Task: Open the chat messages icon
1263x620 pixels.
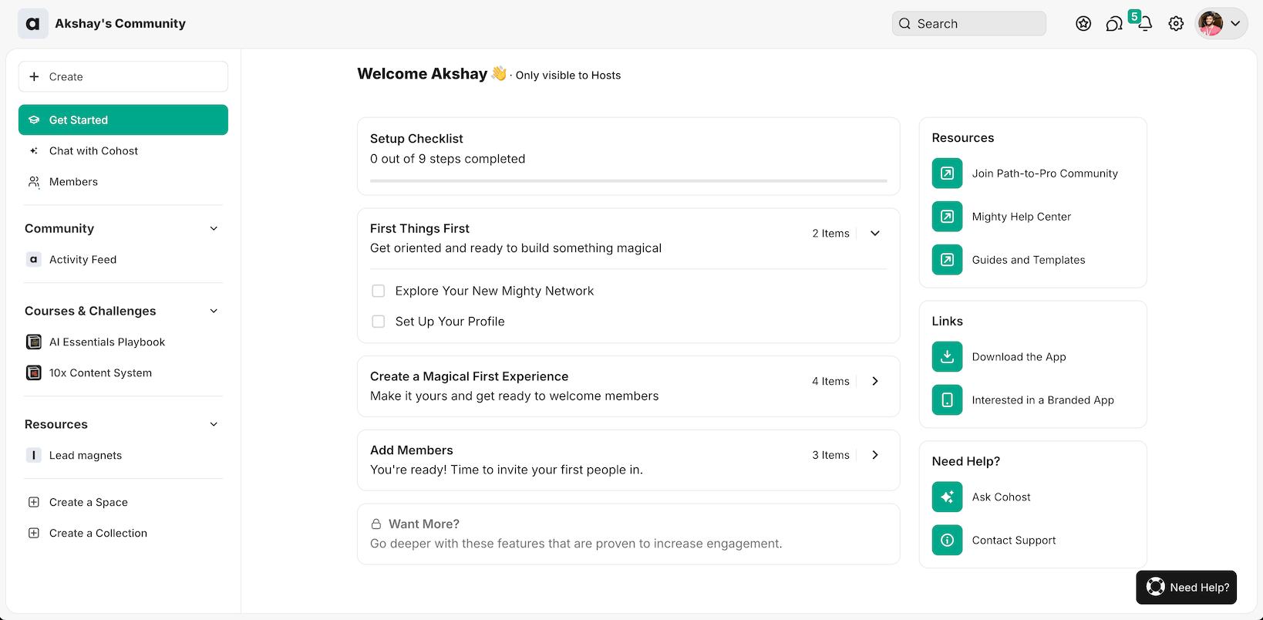Action: [1113, 24]
